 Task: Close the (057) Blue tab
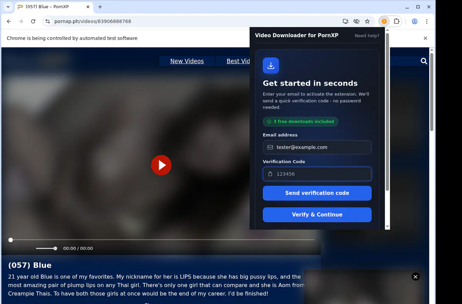(x=88, y=7)
